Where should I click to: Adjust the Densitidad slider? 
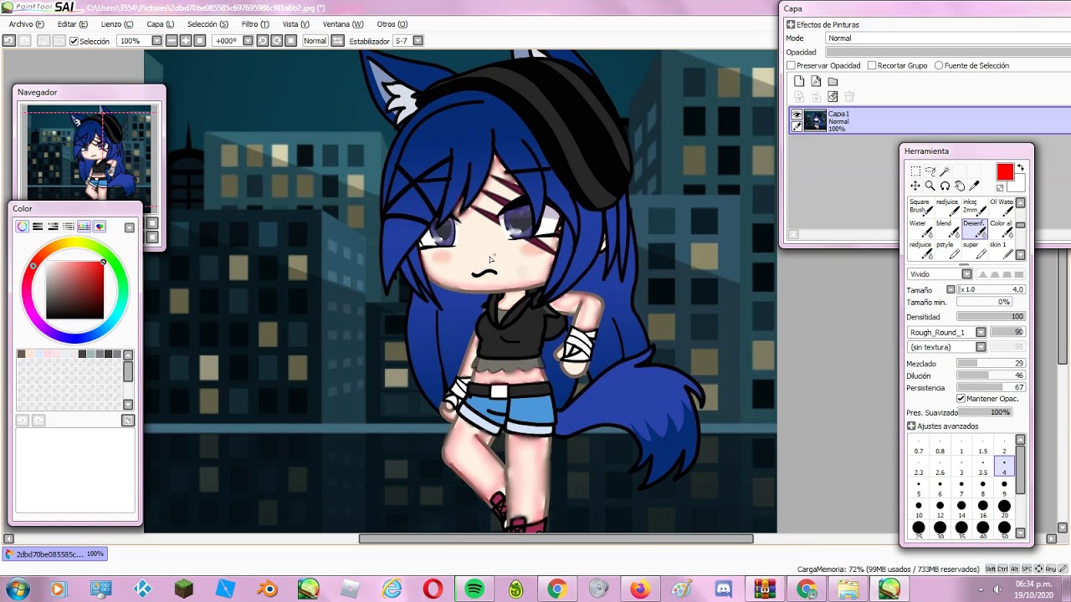(x=991, y=317)
